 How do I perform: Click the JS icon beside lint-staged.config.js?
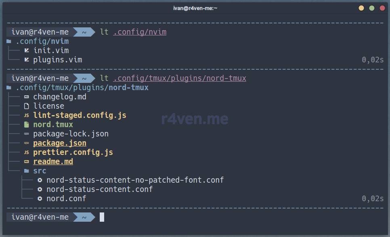point(27,115)
